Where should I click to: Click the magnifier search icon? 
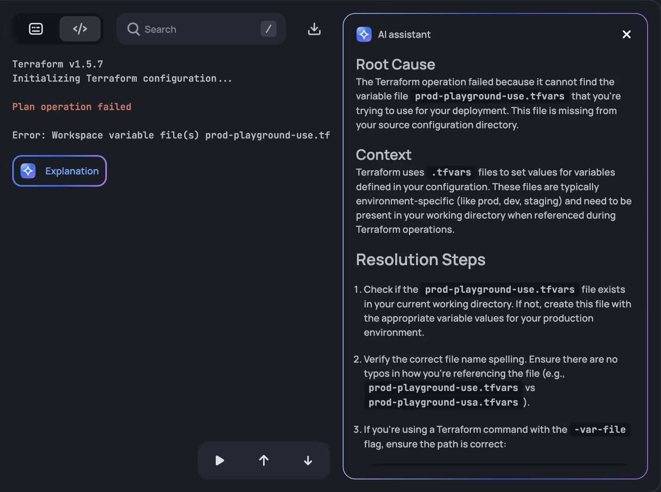(133, 29)
